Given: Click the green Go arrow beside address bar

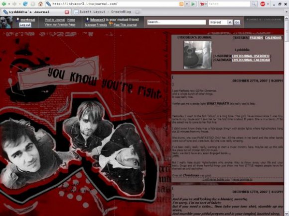Looking at the screenshot, I should click(x=193, y=4).
